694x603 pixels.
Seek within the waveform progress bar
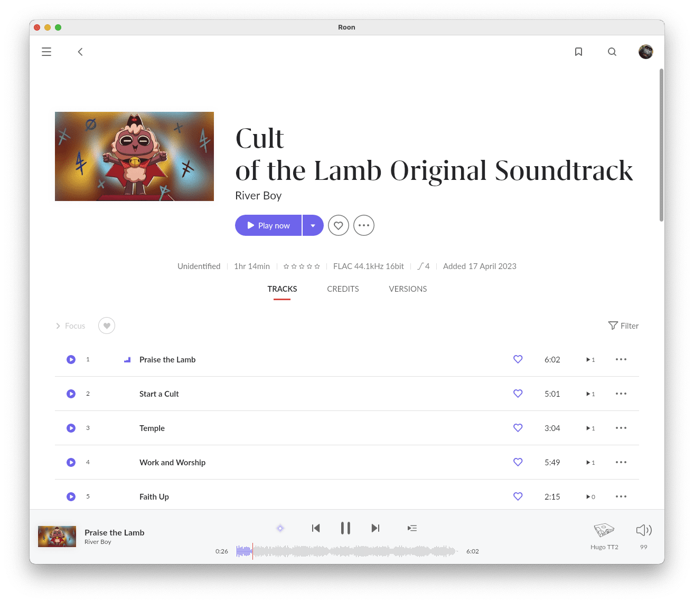346,551
